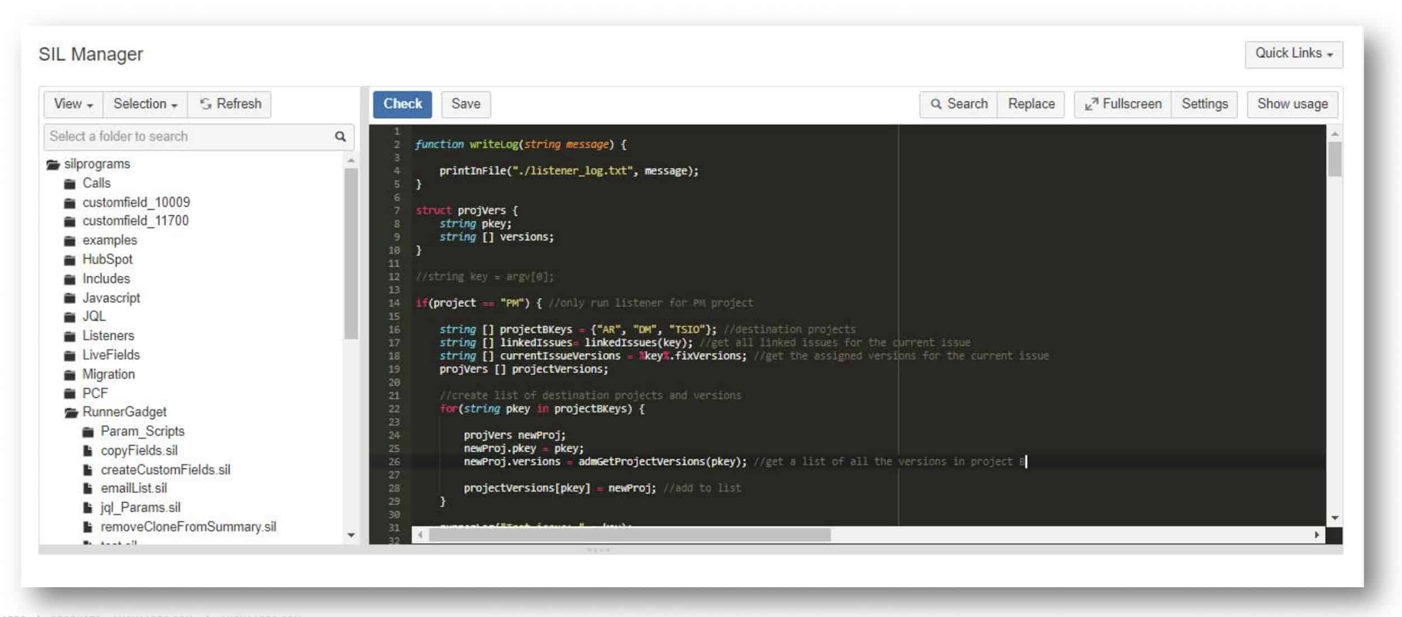Select the Refresh icon in the toolbar
The height and width of the screenshot is (617, 1402).
coord(205,104)
